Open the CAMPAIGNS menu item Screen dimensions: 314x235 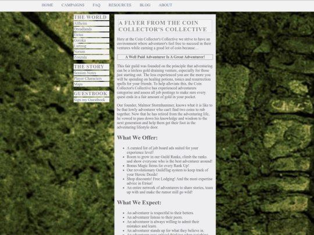(x=73, y=5)
